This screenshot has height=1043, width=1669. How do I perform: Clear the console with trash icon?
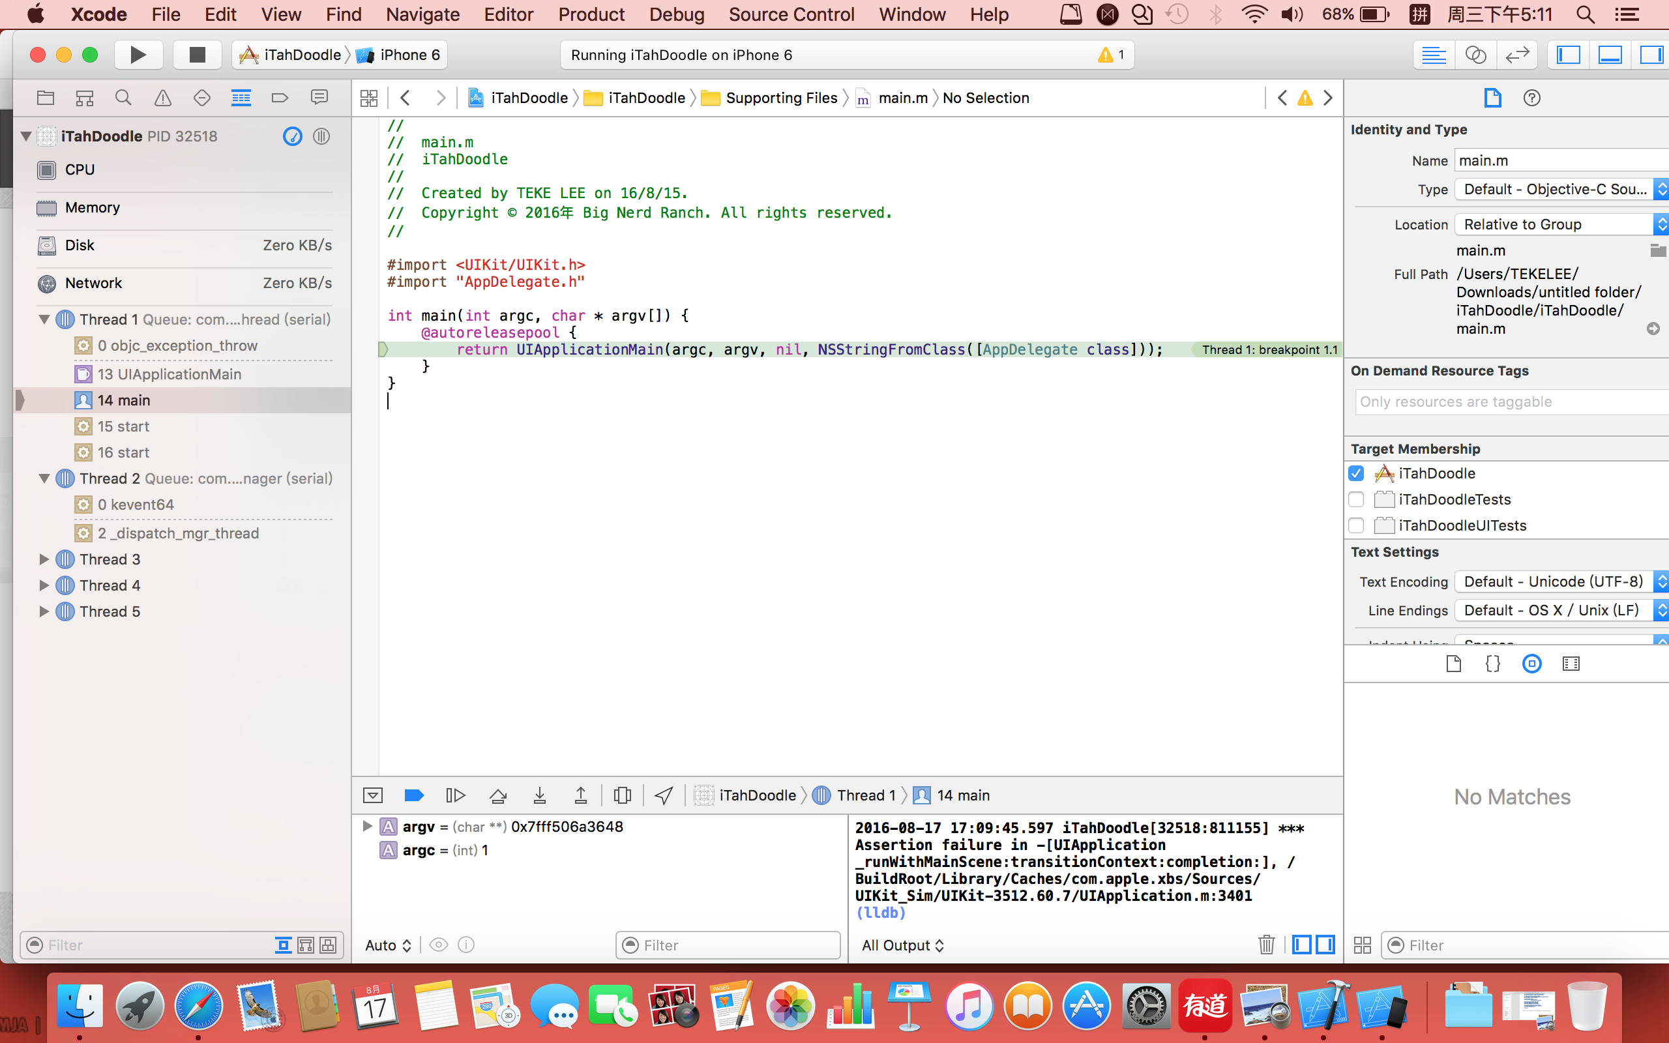click(1266, 945)
